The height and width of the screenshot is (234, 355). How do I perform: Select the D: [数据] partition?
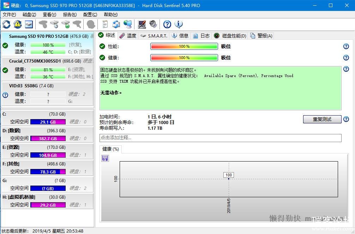[48, 134]
